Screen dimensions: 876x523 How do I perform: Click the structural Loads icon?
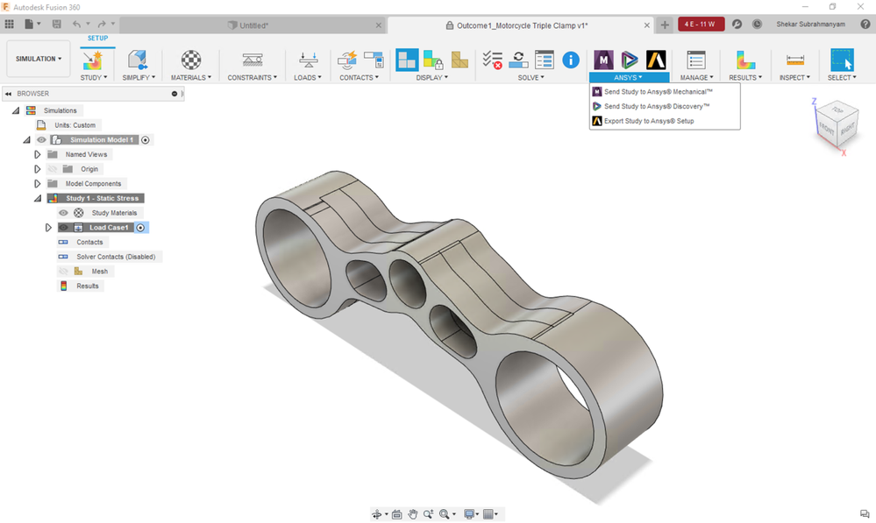(x=308, y=60)
